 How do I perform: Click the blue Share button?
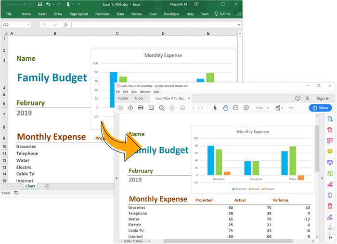pyautogui.click(x=320, y=108)
